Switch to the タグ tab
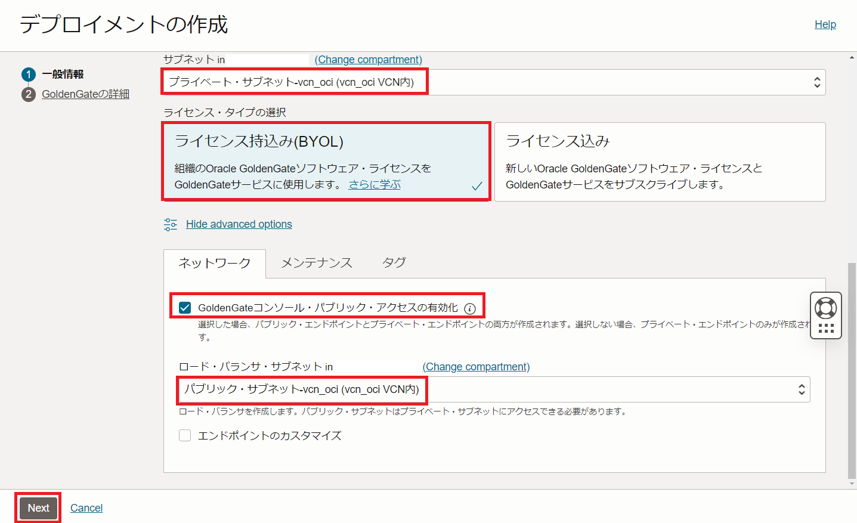 (393, 262)
